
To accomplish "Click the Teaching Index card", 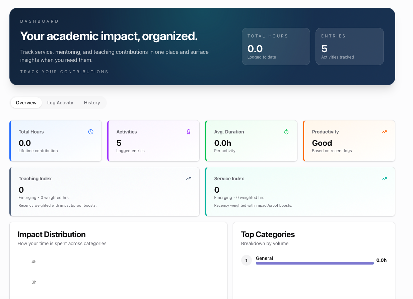I will [104, 191].
